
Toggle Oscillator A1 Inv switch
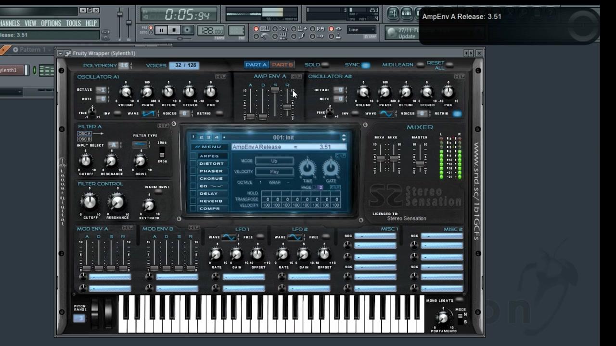point(117,113)
